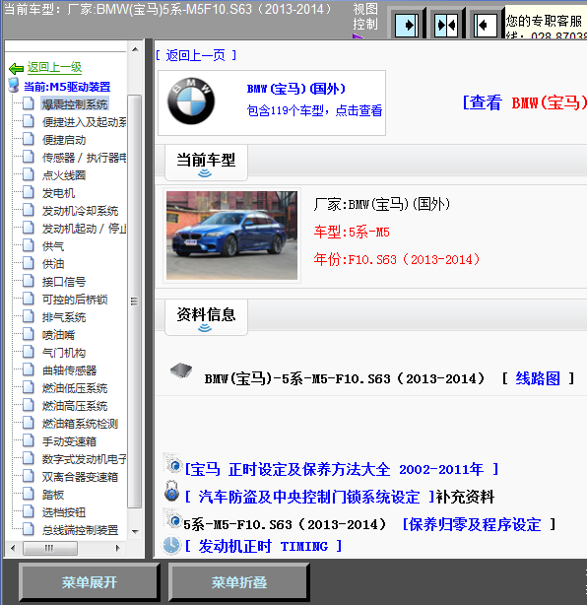Collapse the 当前车型 section tab
Viewport: 587px width, 605px height.
pos(206,164)
